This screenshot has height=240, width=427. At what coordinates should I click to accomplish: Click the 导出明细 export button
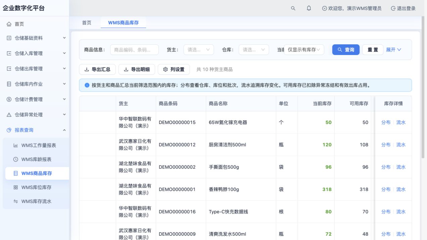pos(137,69)
